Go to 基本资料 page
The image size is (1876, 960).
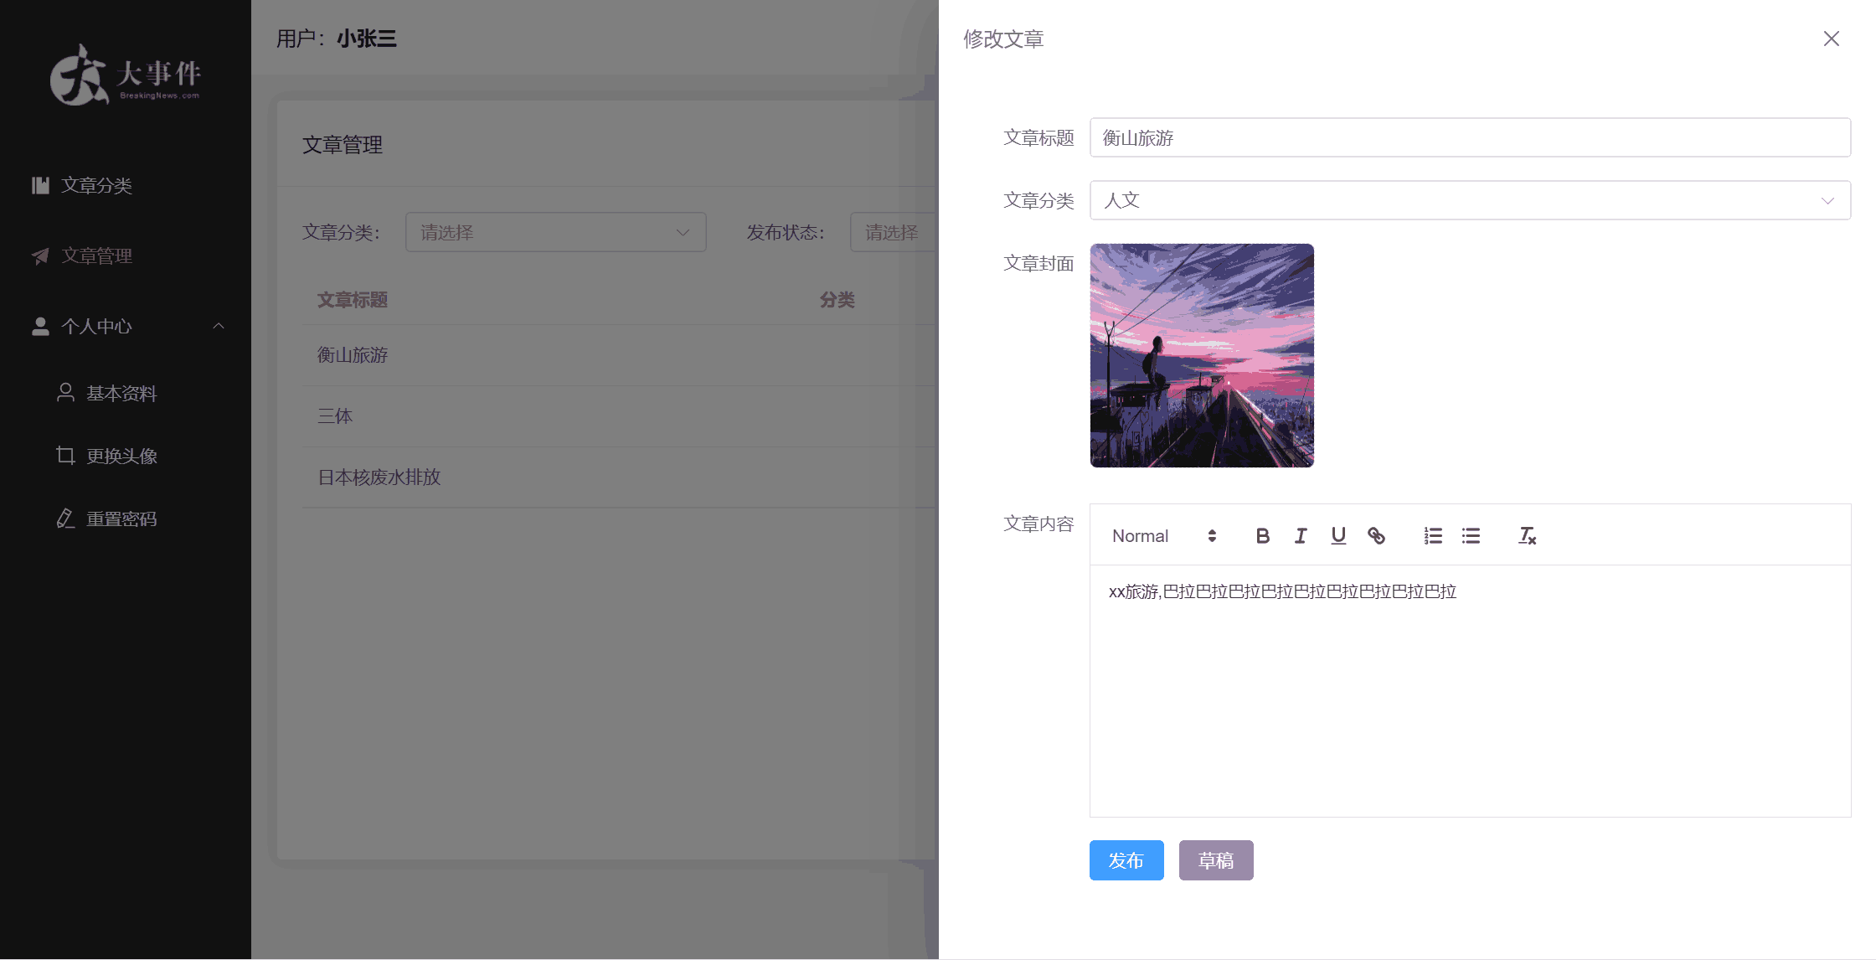[121, 393]
